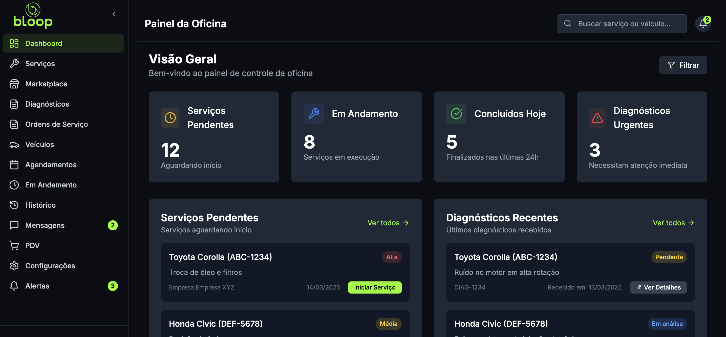Click the notification bell icon
This screenshot has width=726, height=337.
703,24
